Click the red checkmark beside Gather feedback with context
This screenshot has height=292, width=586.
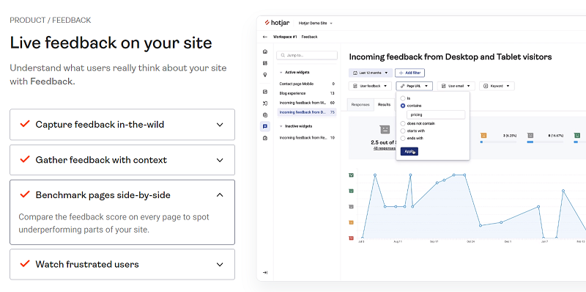[25, 159]
